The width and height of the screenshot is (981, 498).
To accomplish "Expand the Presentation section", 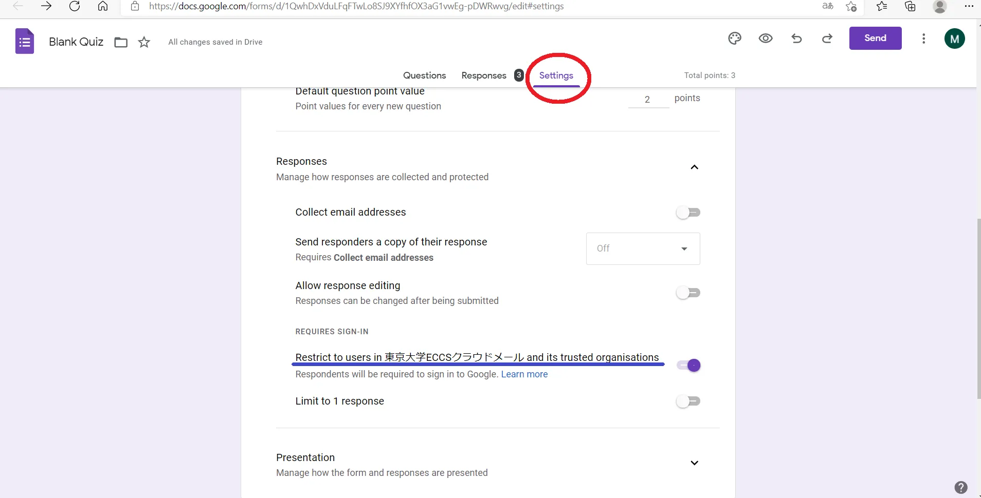I will (x=694, y=463).
